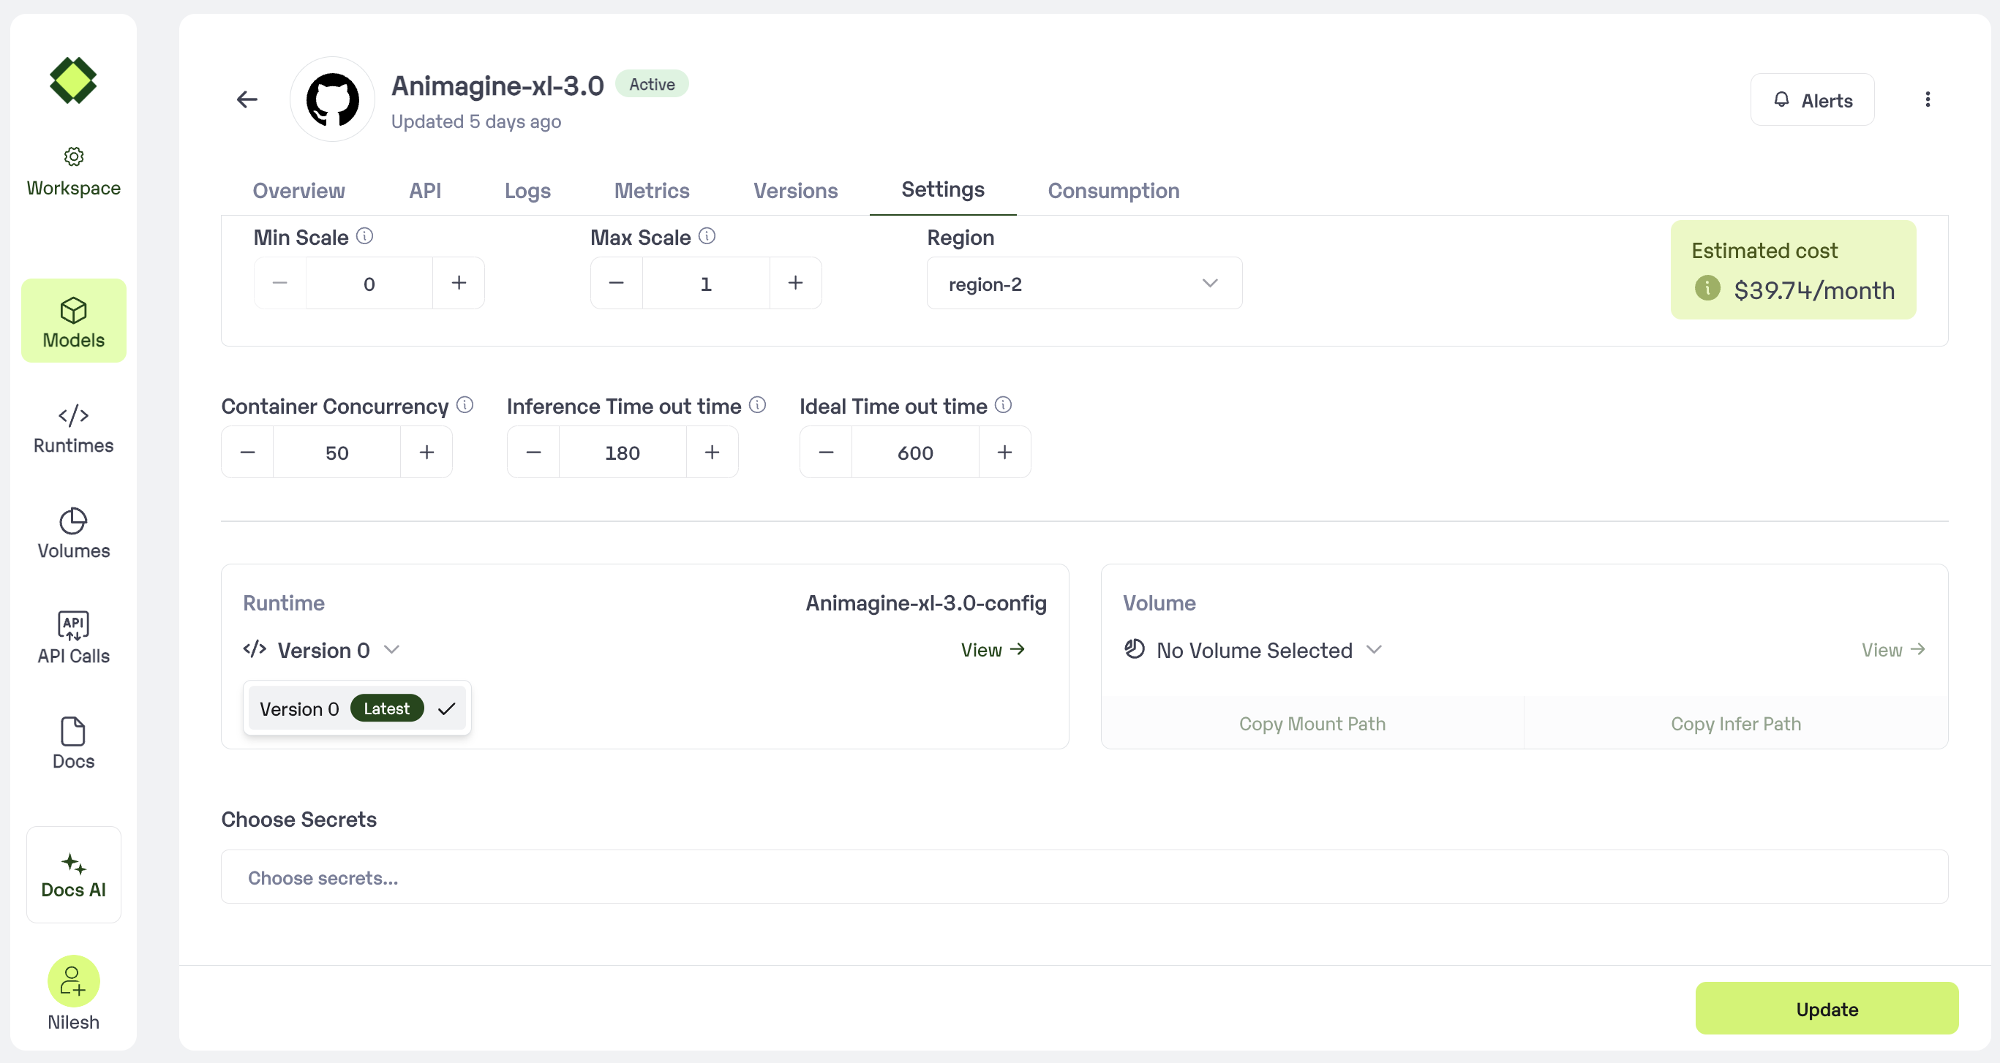Image resolution: width=2000 pixels, height=1063 pixels.
Task: Launch Docs AI assistant
Action: [73, 875]
